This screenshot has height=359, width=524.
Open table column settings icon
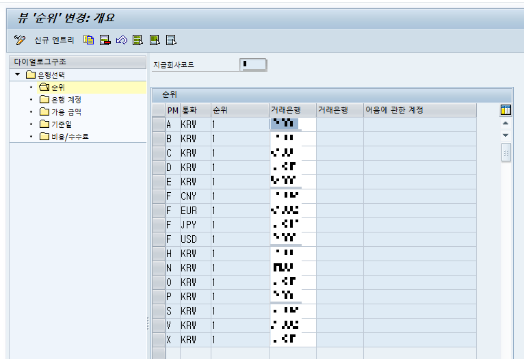point(506,110)
